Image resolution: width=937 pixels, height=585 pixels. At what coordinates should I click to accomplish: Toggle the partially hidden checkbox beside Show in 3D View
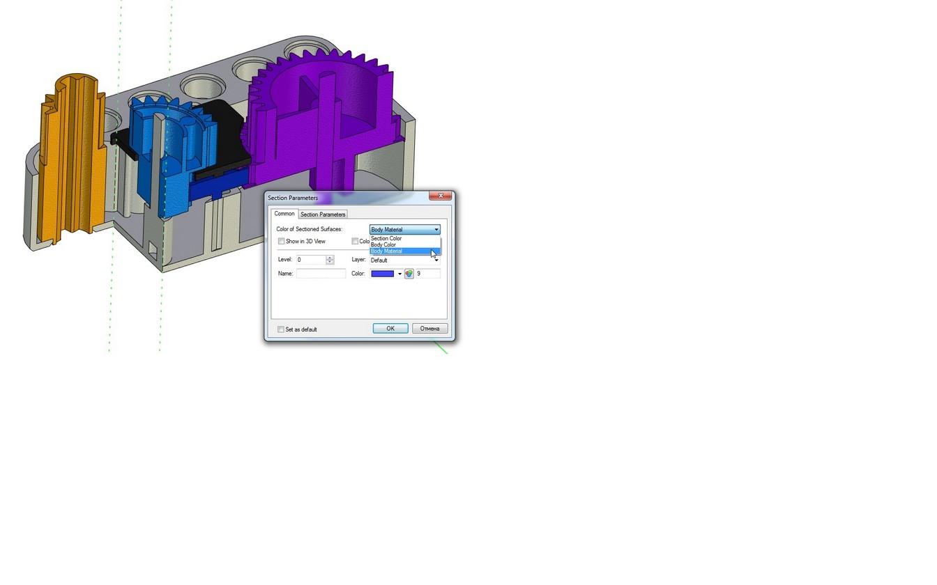click(355, 242)
